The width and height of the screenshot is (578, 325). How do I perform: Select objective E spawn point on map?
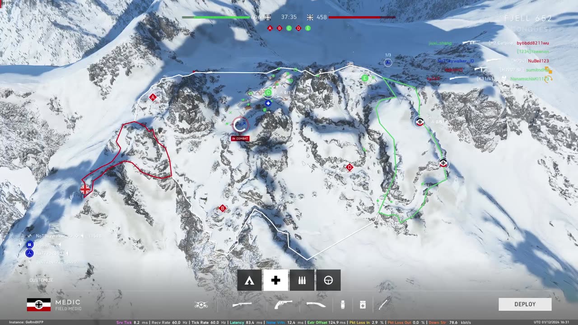365,78
